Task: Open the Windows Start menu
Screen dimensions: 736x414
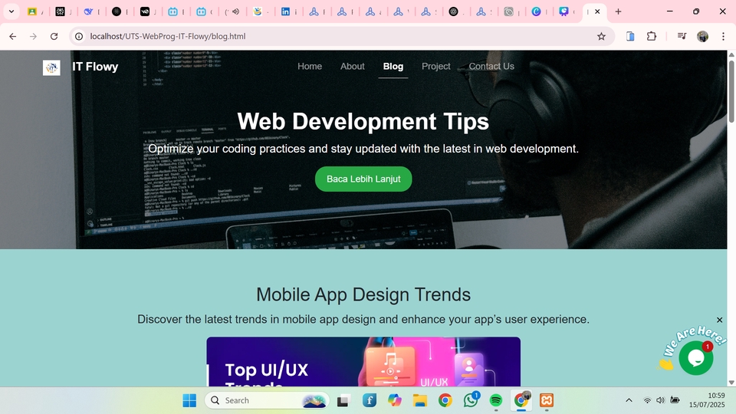Action: pos(189,400)
